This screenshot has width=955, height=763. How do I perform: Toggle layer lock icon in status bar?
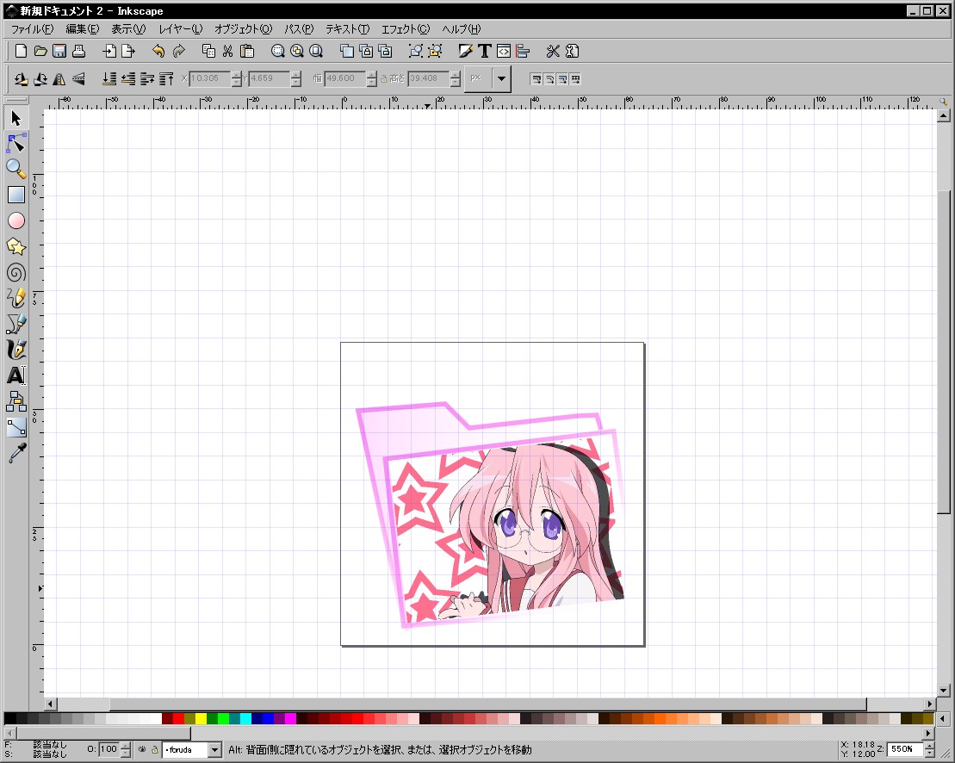point(155,749)
